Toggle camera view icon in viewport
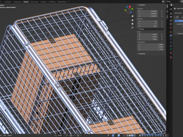Viewport: 183px width, 137px height. [132, 24]
